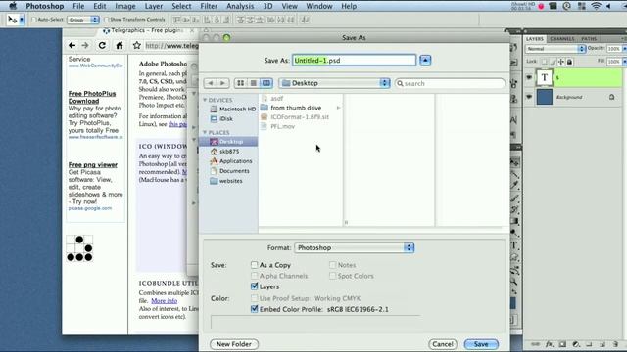This screenshot has height=352, width=627.
Task: Click the New Folder button
Action: (x=234, y=344)
